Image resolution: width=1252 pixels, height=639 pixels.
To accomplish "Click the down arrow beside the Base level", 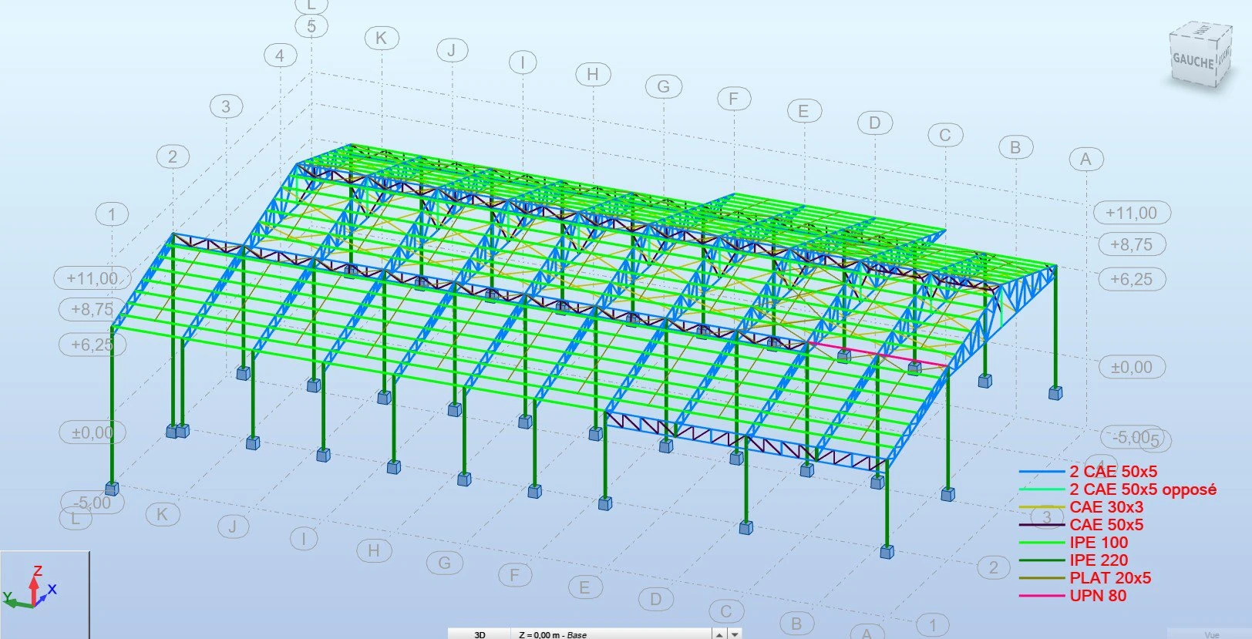I will pos(735,634).
